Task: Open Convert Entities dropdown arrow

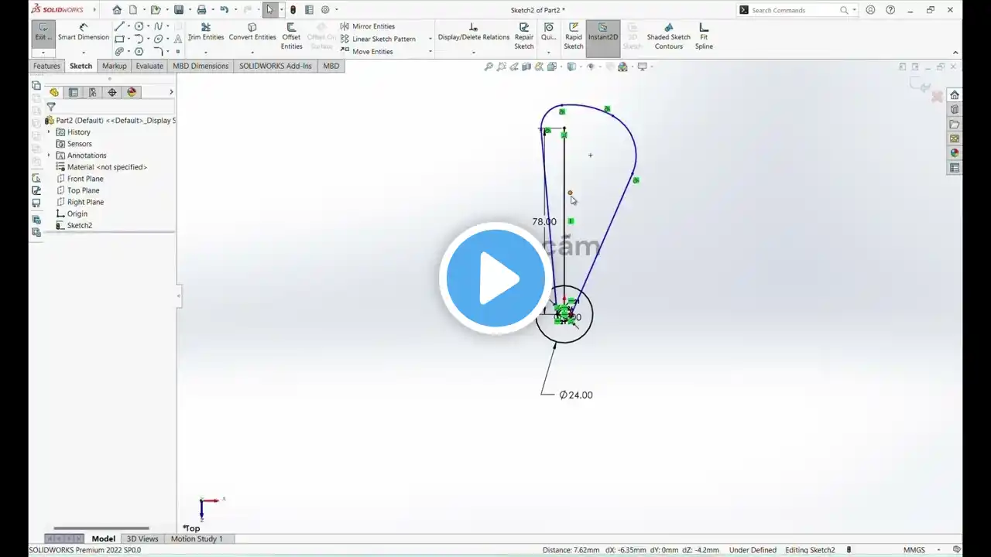Action: click(x=252, y=52)
